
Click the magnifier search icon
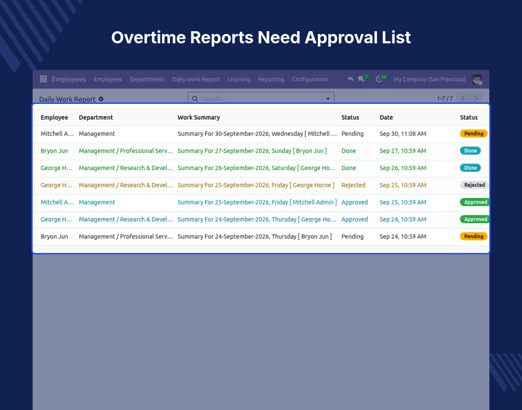point(195,98)
